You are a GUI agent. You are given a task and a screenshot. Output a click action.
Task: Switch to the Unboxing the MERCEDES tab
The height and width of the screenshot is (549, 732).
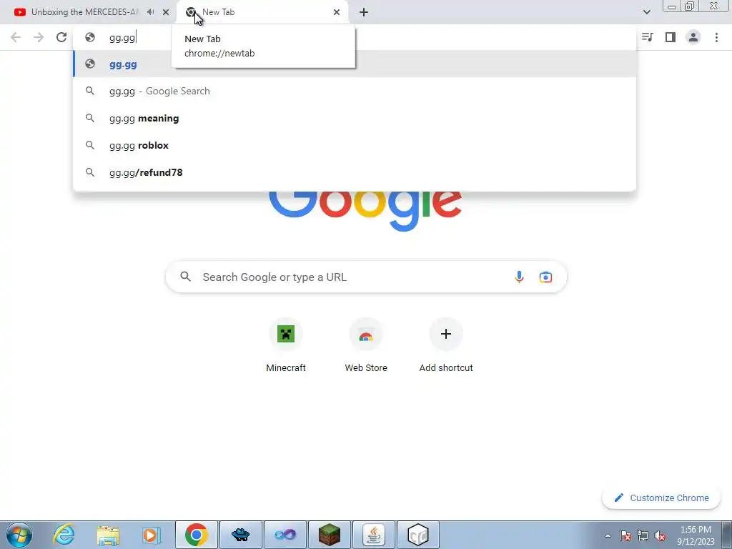point(84,12)
